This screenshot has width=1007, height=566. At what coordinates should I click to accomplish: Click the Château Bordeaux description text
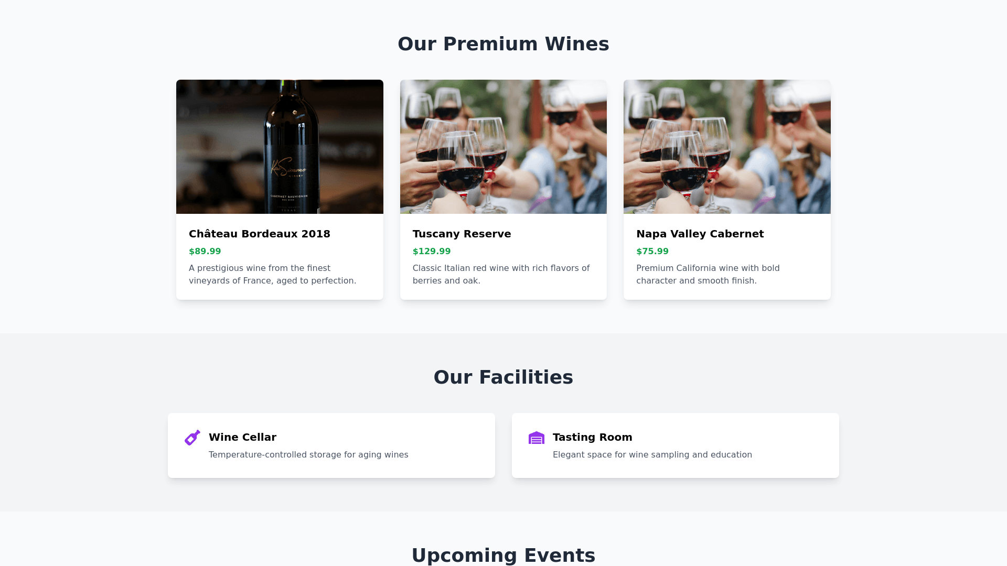click(272, 274)
